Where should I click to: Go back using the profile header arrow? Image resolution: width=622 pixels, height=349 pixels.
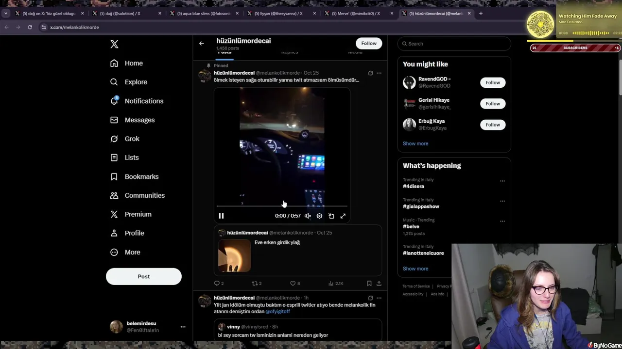tap(201, 44)
